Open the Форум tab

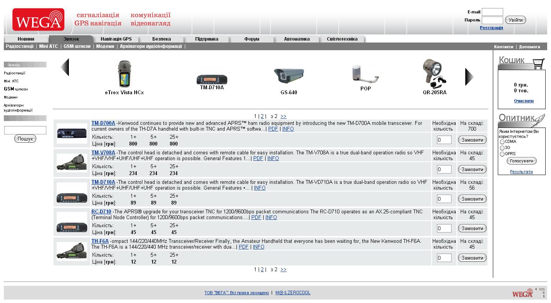[x=252, y=39]
